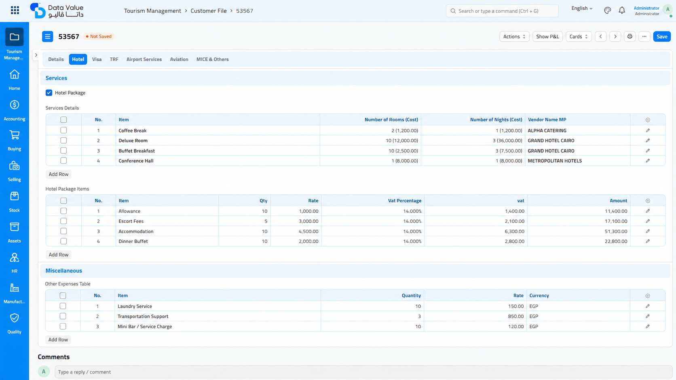676x380 pixels.
Task: Open the Stock module icon
Action: (15, 196)
